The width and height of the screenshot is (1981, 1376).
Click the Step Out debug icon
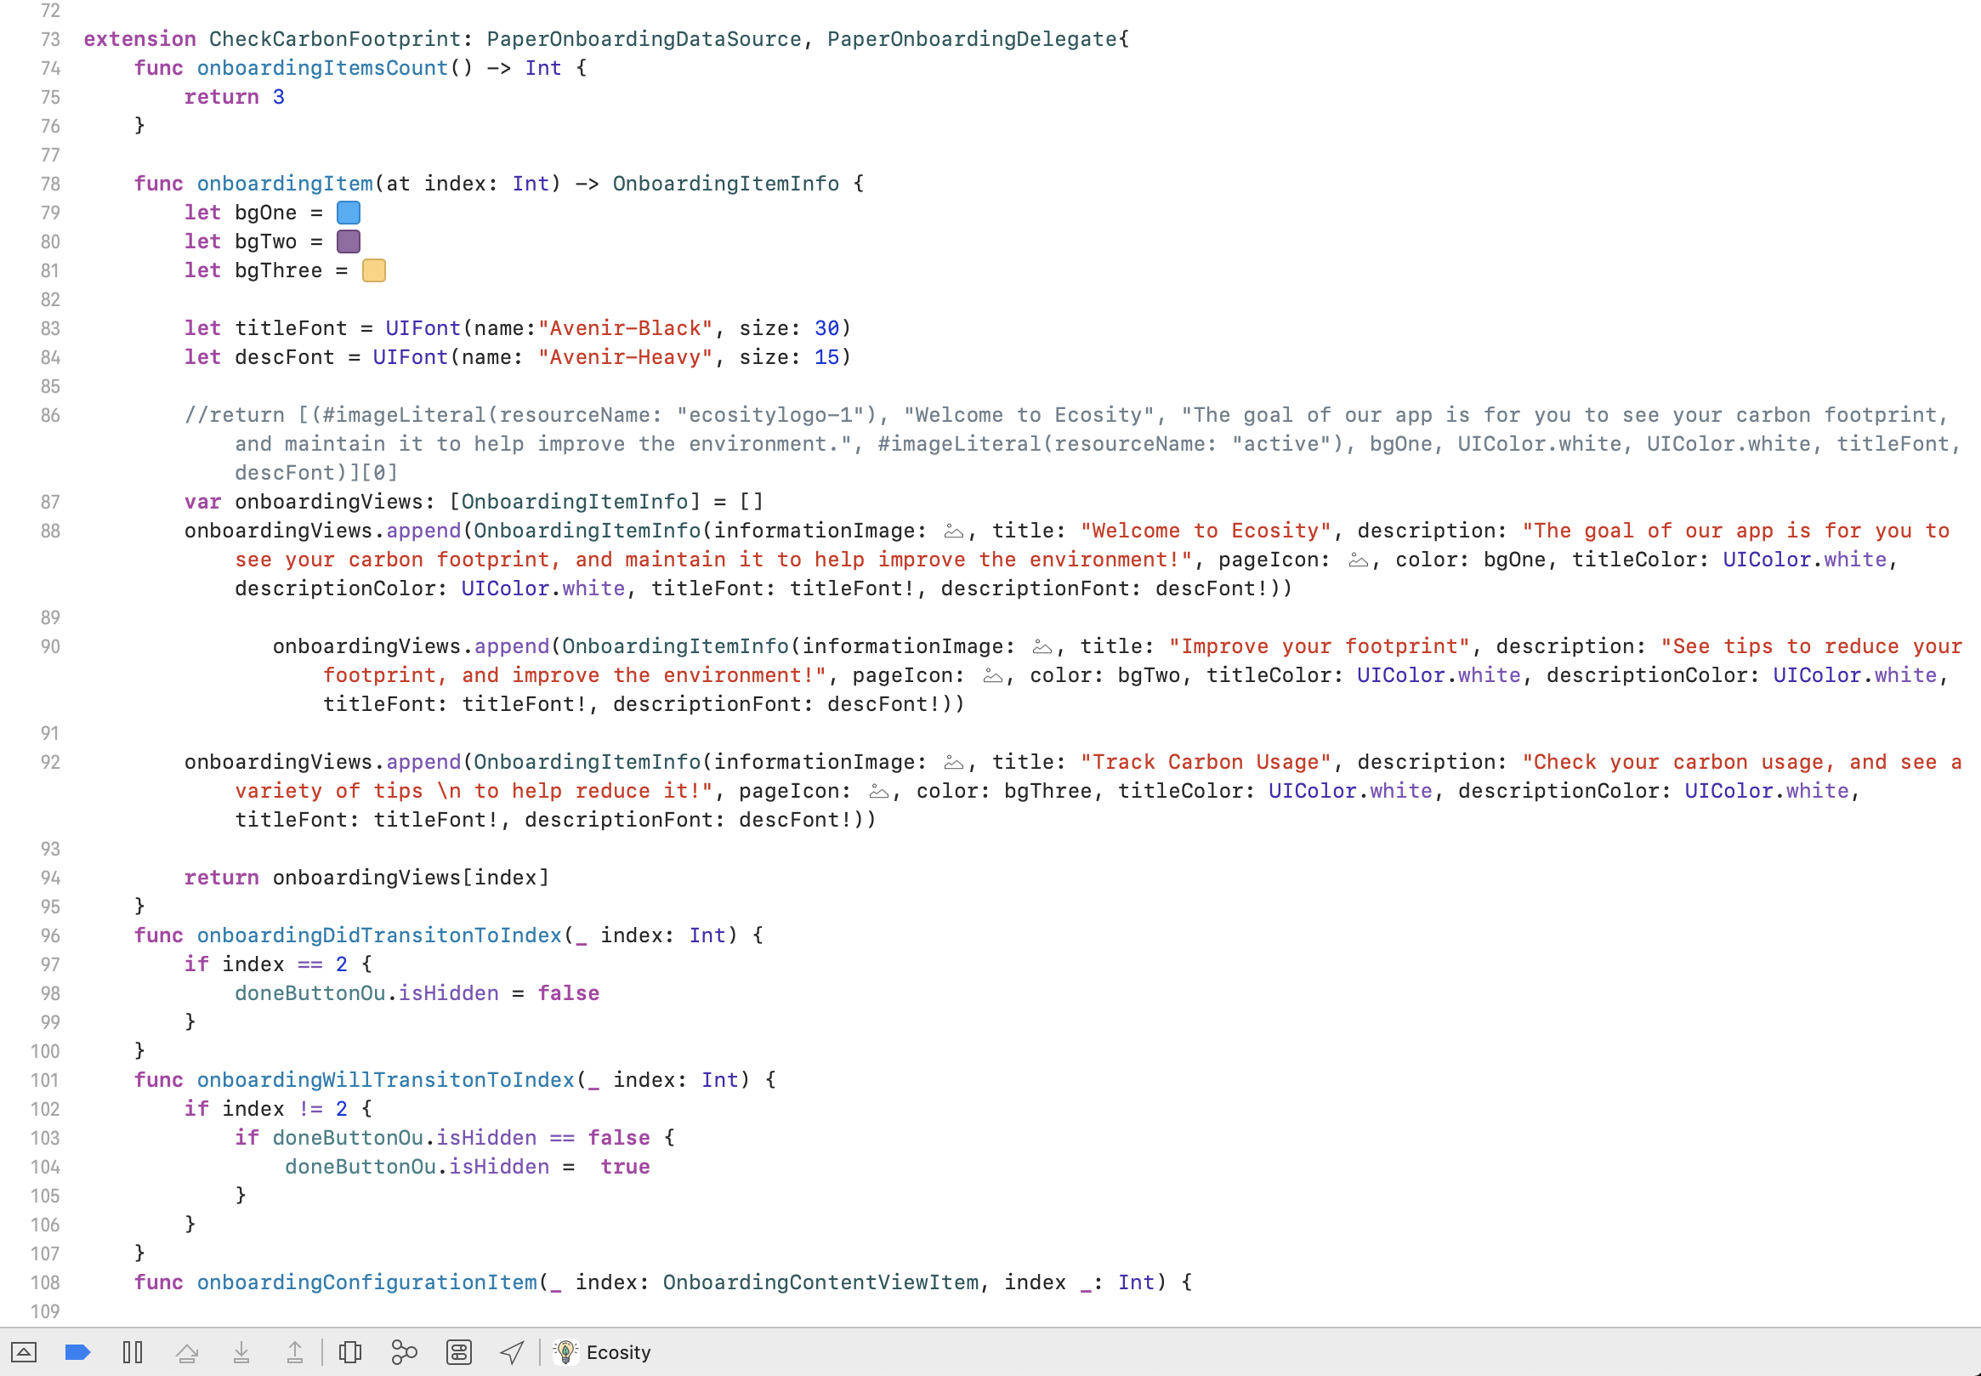(295, 1352)
